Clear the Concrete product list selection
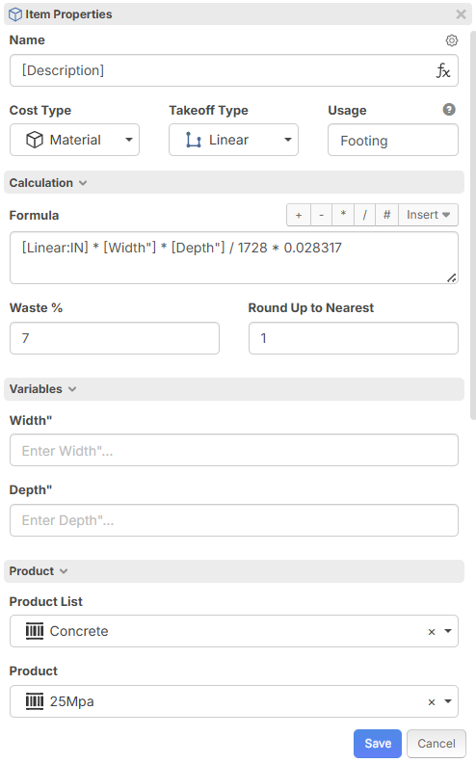Viewport: 476px width, 763px height. pos(432,632)
